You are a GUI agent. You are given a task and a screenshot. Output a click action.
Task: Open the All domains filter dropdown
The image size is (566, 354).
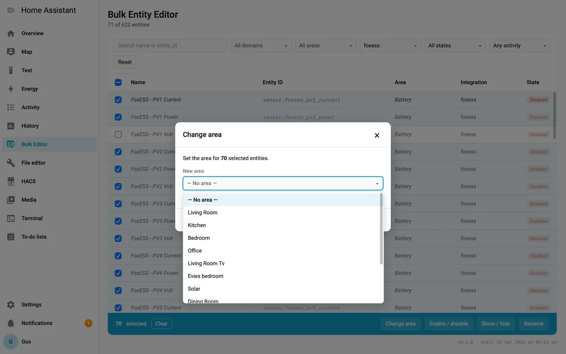click(261, 46)
